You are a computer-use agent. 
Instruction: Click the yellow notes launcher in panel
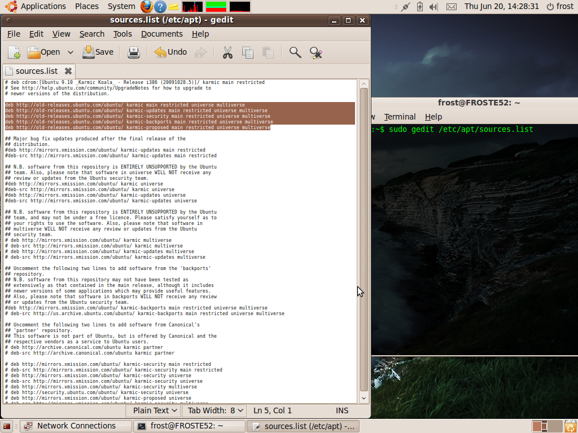pyautogui.click(x=173, y=7)
